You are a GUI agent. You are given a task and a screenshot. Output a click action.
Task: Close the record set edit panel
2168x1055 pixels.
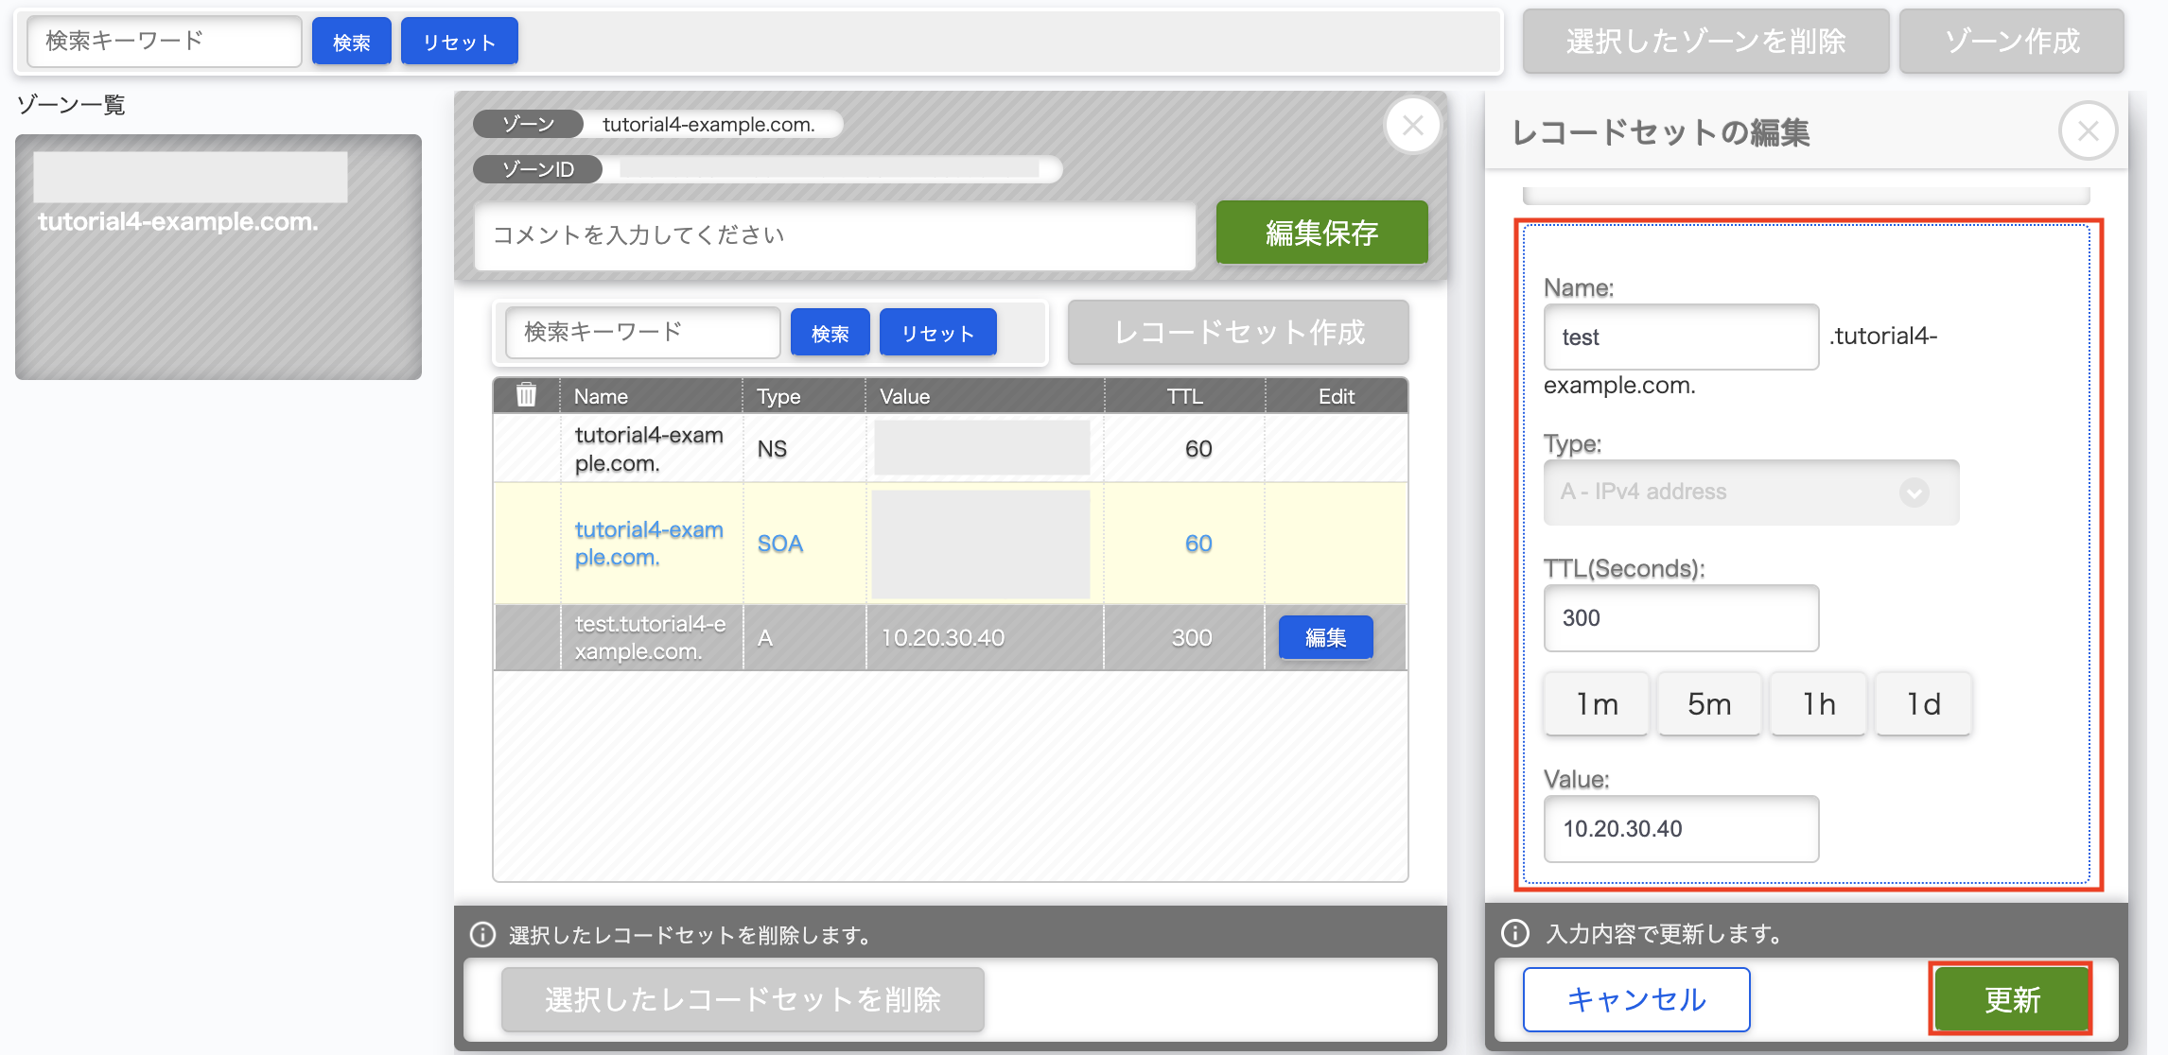coord(2088,130)
